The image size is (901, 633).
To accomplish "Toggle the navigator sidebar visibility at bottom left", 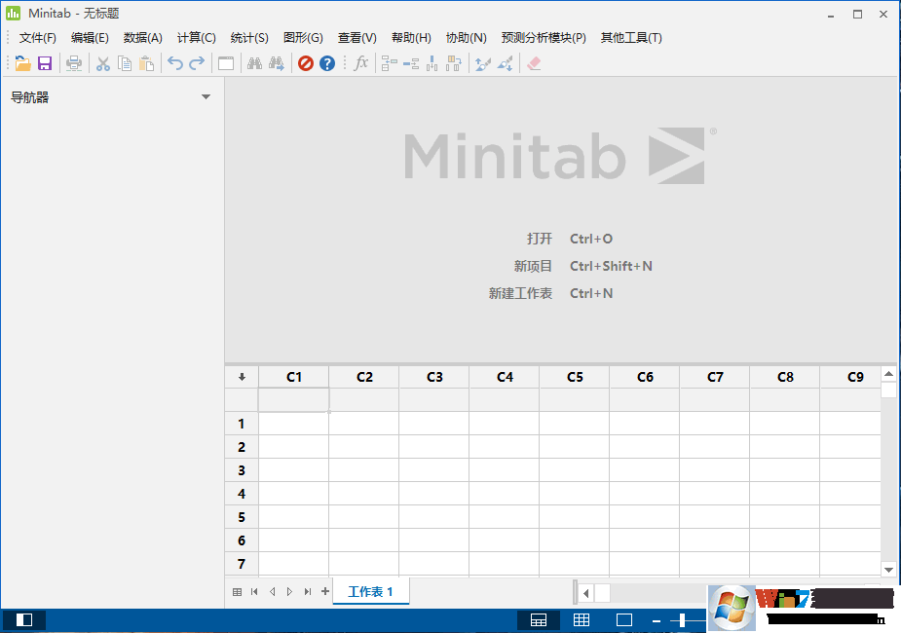I will click(24, 619).
